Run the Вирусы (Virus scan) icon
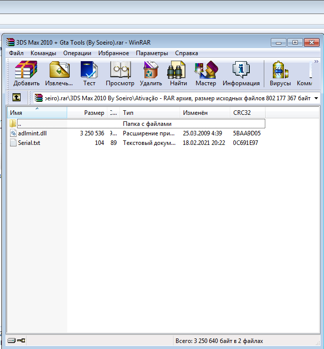This screenshot has height=349, width=324. 280,73
